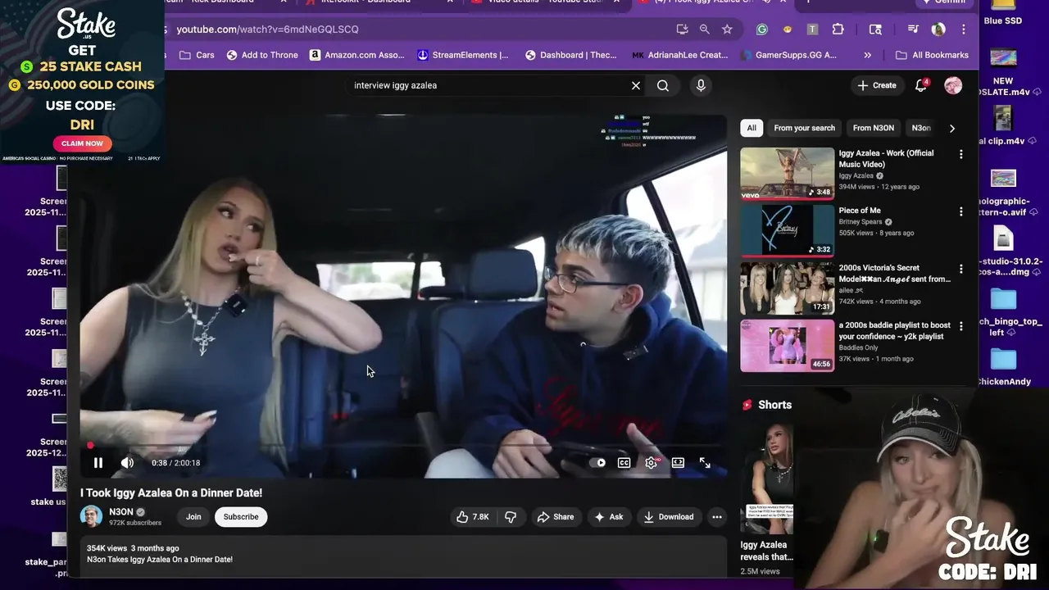
Task: Mute the video using the speaker icon
Action: [127, 463]
